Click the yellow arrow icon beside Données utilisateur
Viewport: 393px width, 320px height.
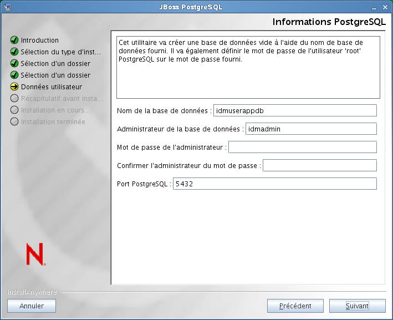[14, 87]
